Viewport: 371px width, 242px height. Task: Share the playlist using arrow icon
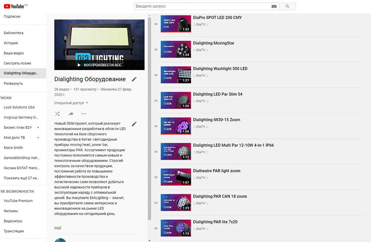(x=71, y=114)
